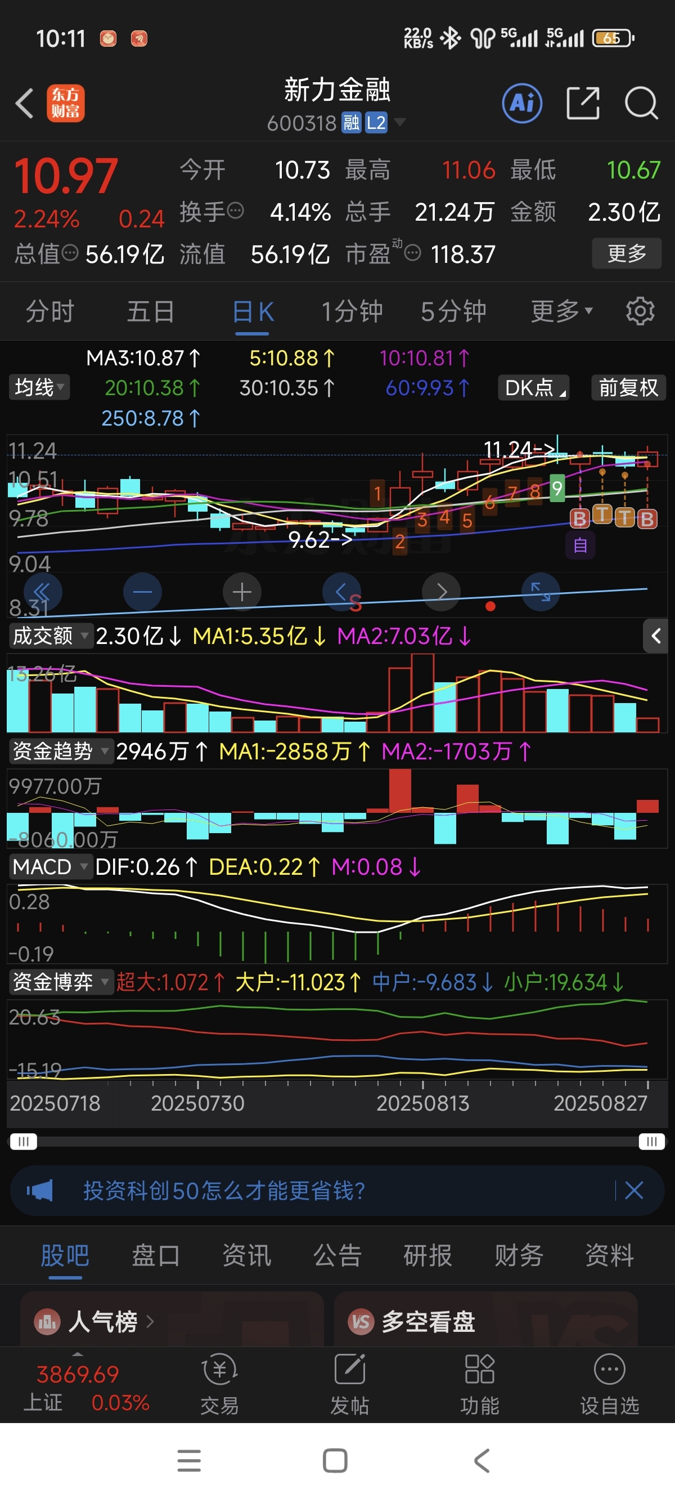The height and width of the screenshot is (1503, 675).
Task: Switch to 资讯 tab
Action: point(246,1256)
